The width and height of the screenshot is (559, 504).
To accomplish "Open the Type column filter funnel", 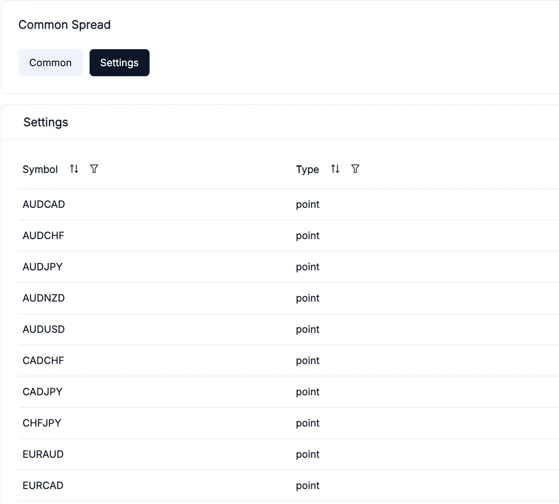I will pyautogui.click(x=355, y=169).
